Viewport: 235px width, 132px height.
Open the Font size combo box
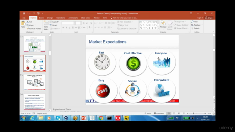point(79,23)
